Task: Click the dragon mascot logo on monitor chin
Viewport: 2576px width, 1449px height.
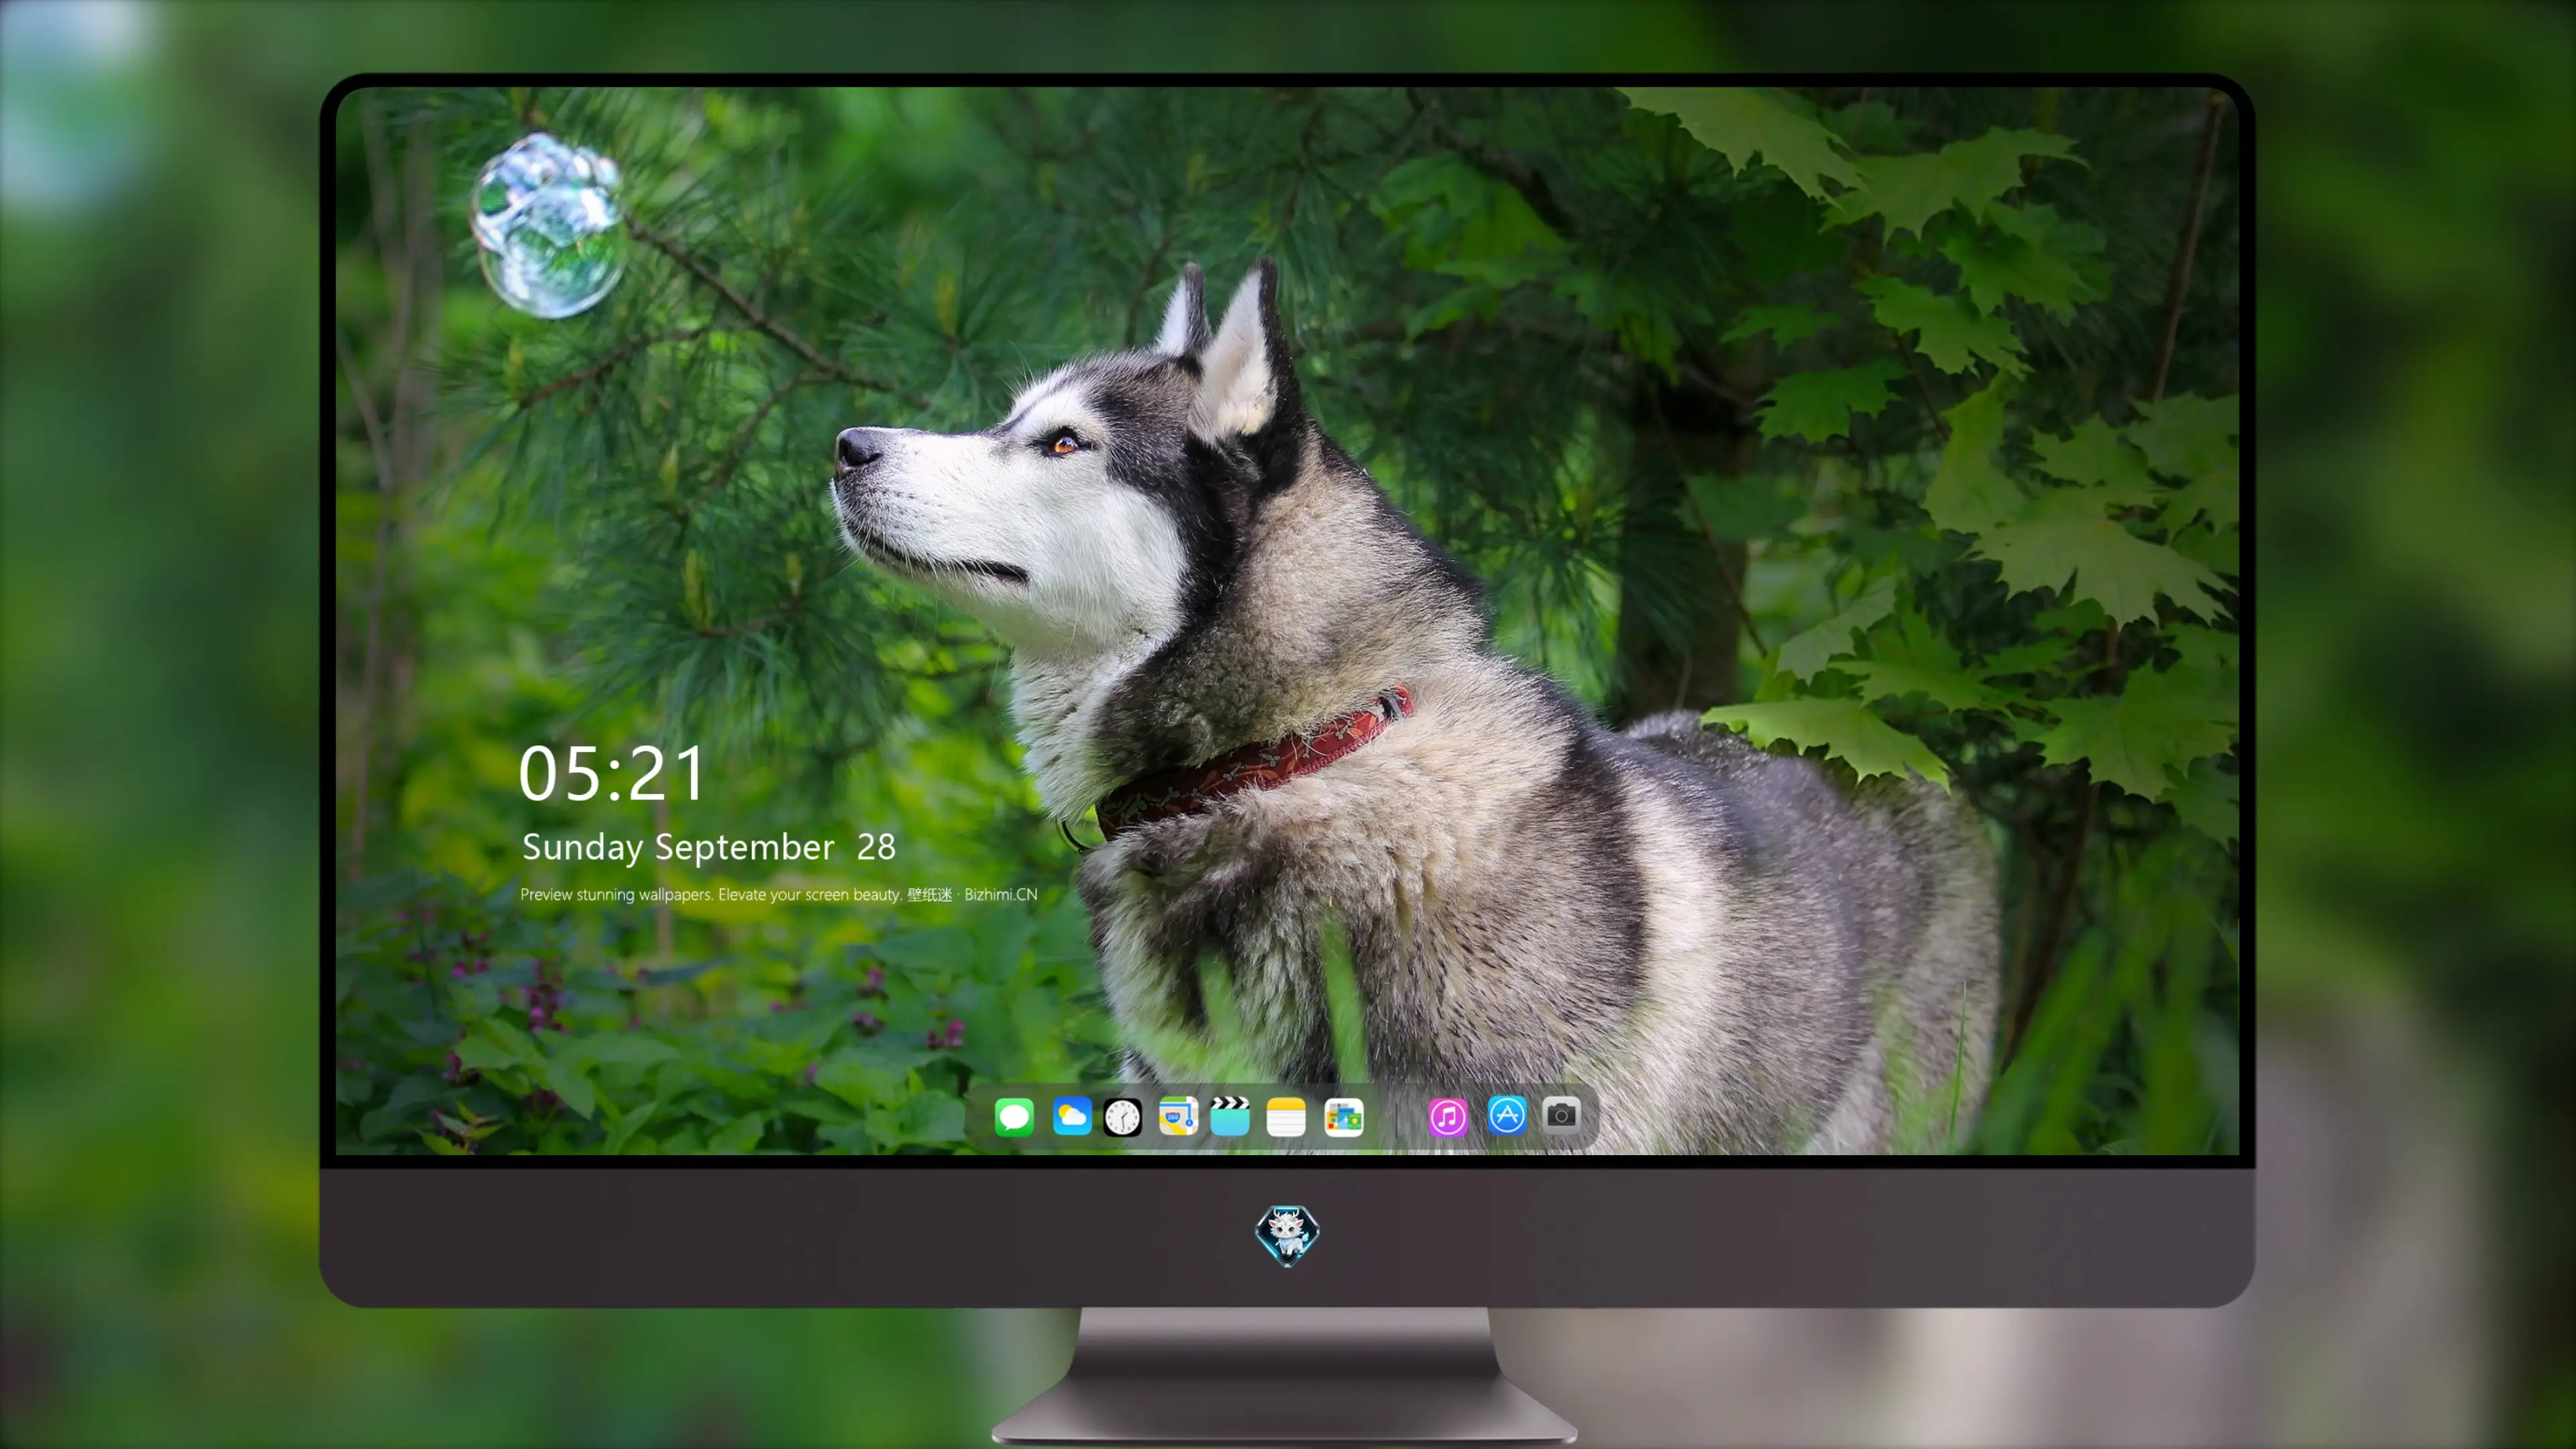Action: tap(1287, 1236)
